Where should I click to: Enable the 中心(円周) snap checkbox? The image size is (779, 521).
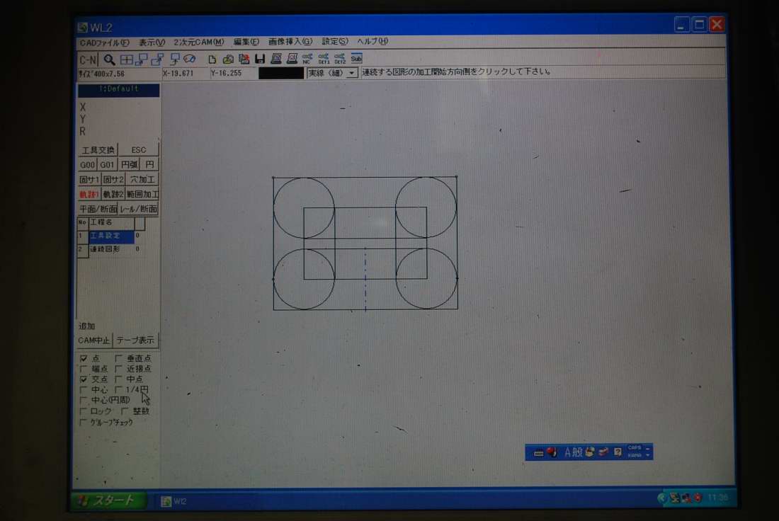[x=84, y=401]
